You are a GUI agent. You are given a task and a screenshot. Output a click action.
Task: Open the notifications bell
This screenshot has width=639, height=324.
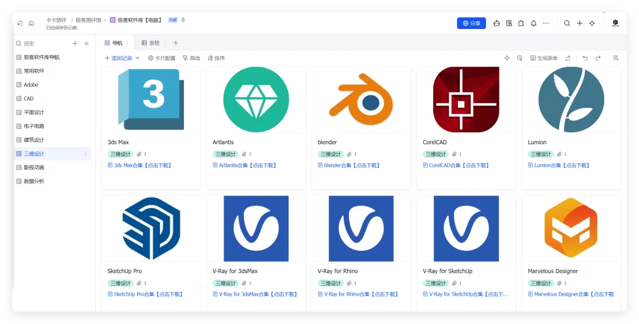pyautogui.click(x=534, y=23)
